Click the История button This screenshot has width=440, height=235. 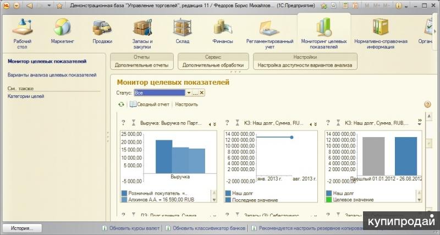22,228
